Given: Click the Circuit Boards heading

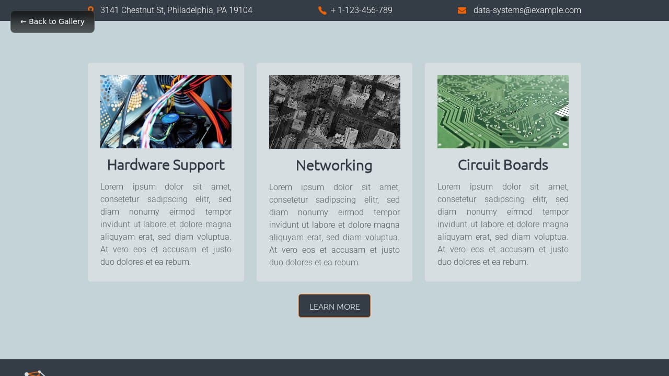Looking at the screenshot, I should 503,164.
